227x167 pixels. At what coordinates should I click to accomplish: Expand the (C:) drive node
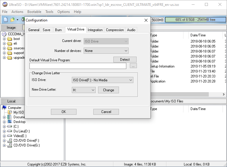[4, 126]
